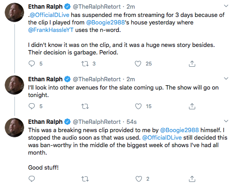Retweet the 'other avenues' tweet
This screenshot has width=235, height=185.
tap(85, 107)
